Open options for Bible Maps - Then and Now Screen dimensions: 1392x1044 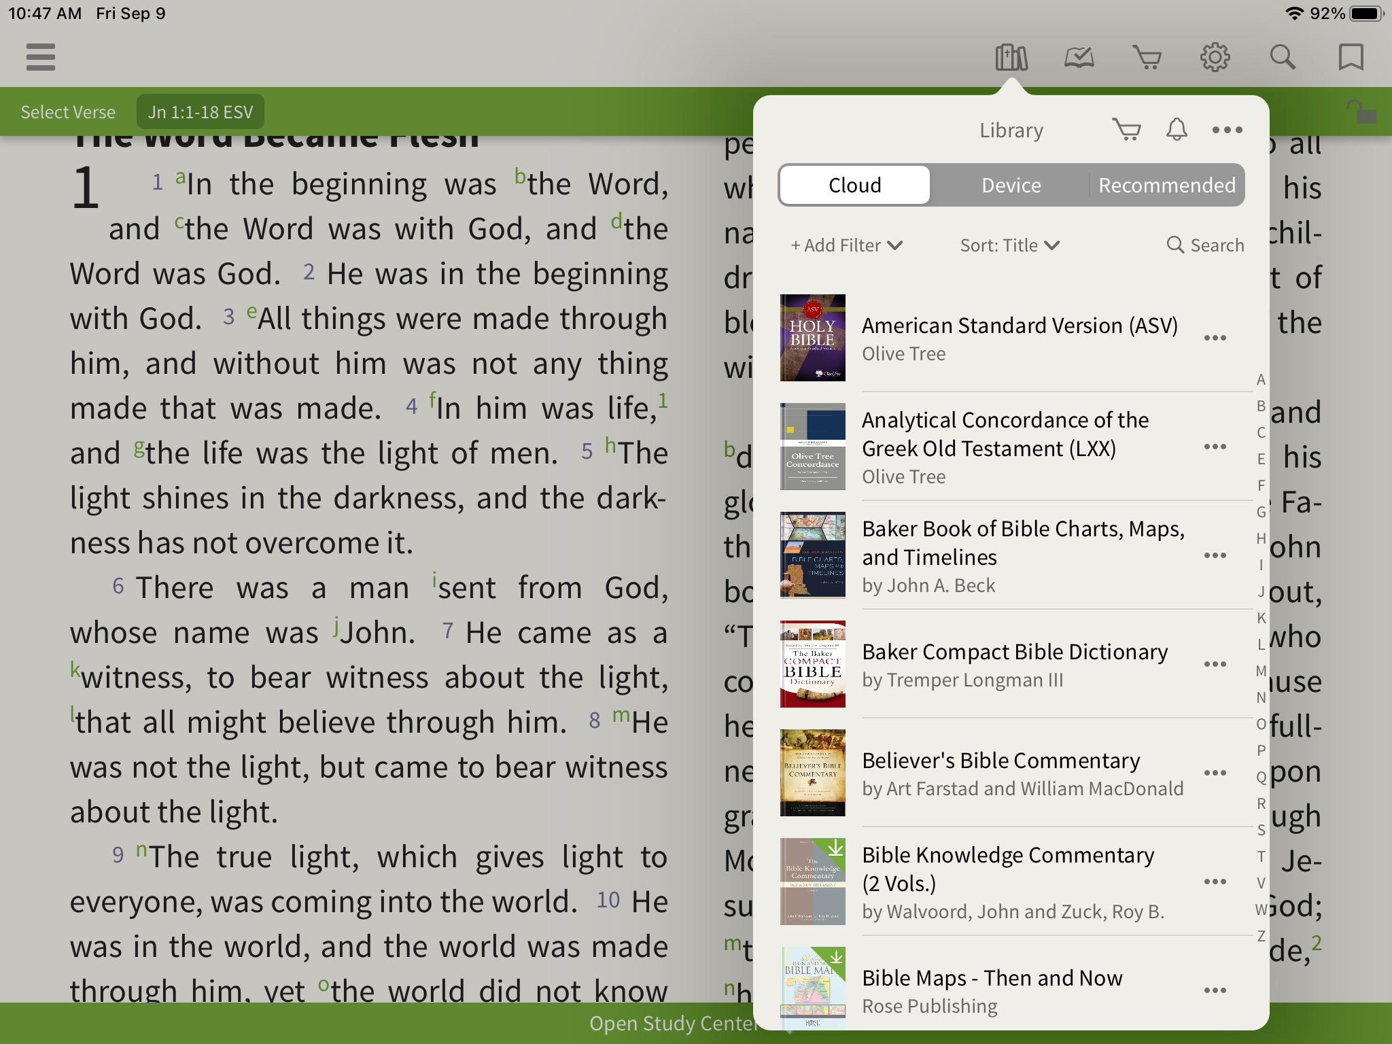tap(1215, 990)
